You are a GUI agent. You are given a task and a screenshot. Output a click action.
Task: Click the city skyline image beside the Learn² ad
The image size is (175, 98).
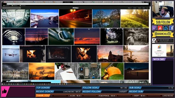(x=170, y=50)
